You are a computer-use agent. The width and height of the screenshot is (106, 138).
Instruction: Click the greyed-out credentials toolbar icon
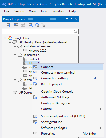point(23,25)
